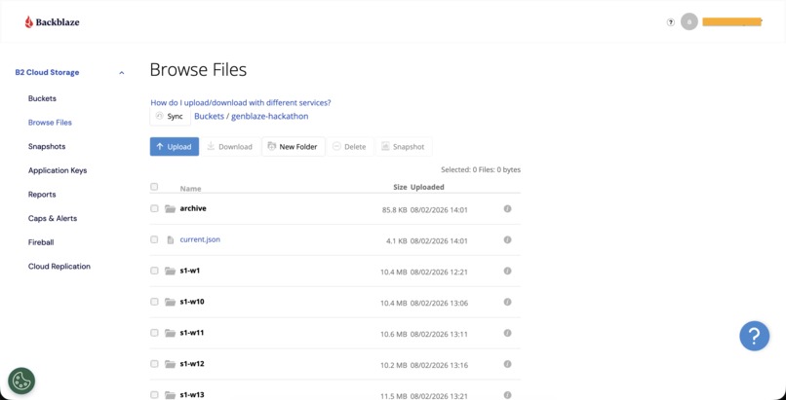Open Fireball in the sidebar
The width and height of the screenshot is (786, 400).
[41, 242]
